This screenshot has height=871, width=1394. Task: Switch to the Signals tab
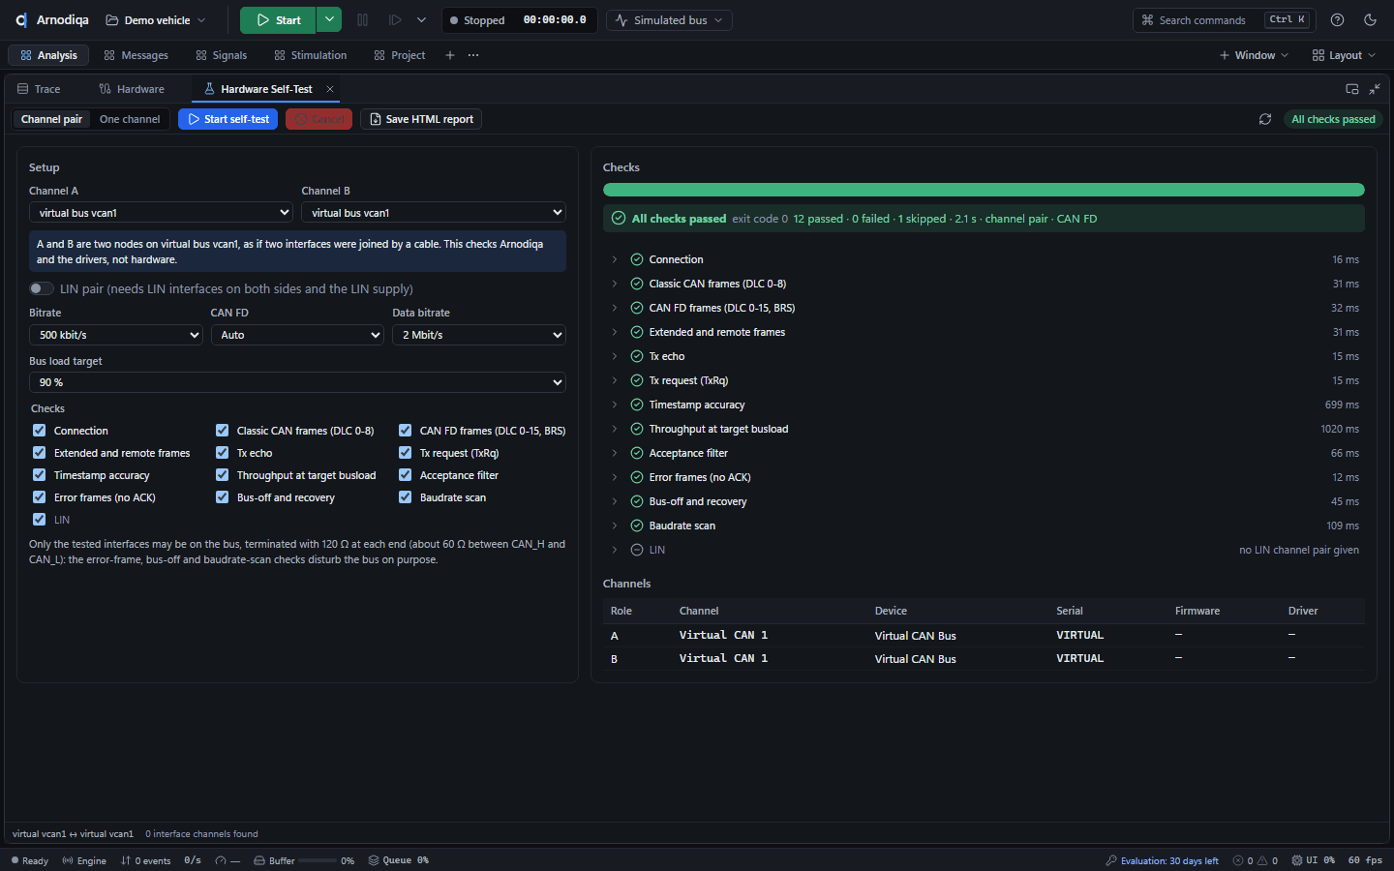click(x=222, y=55)
